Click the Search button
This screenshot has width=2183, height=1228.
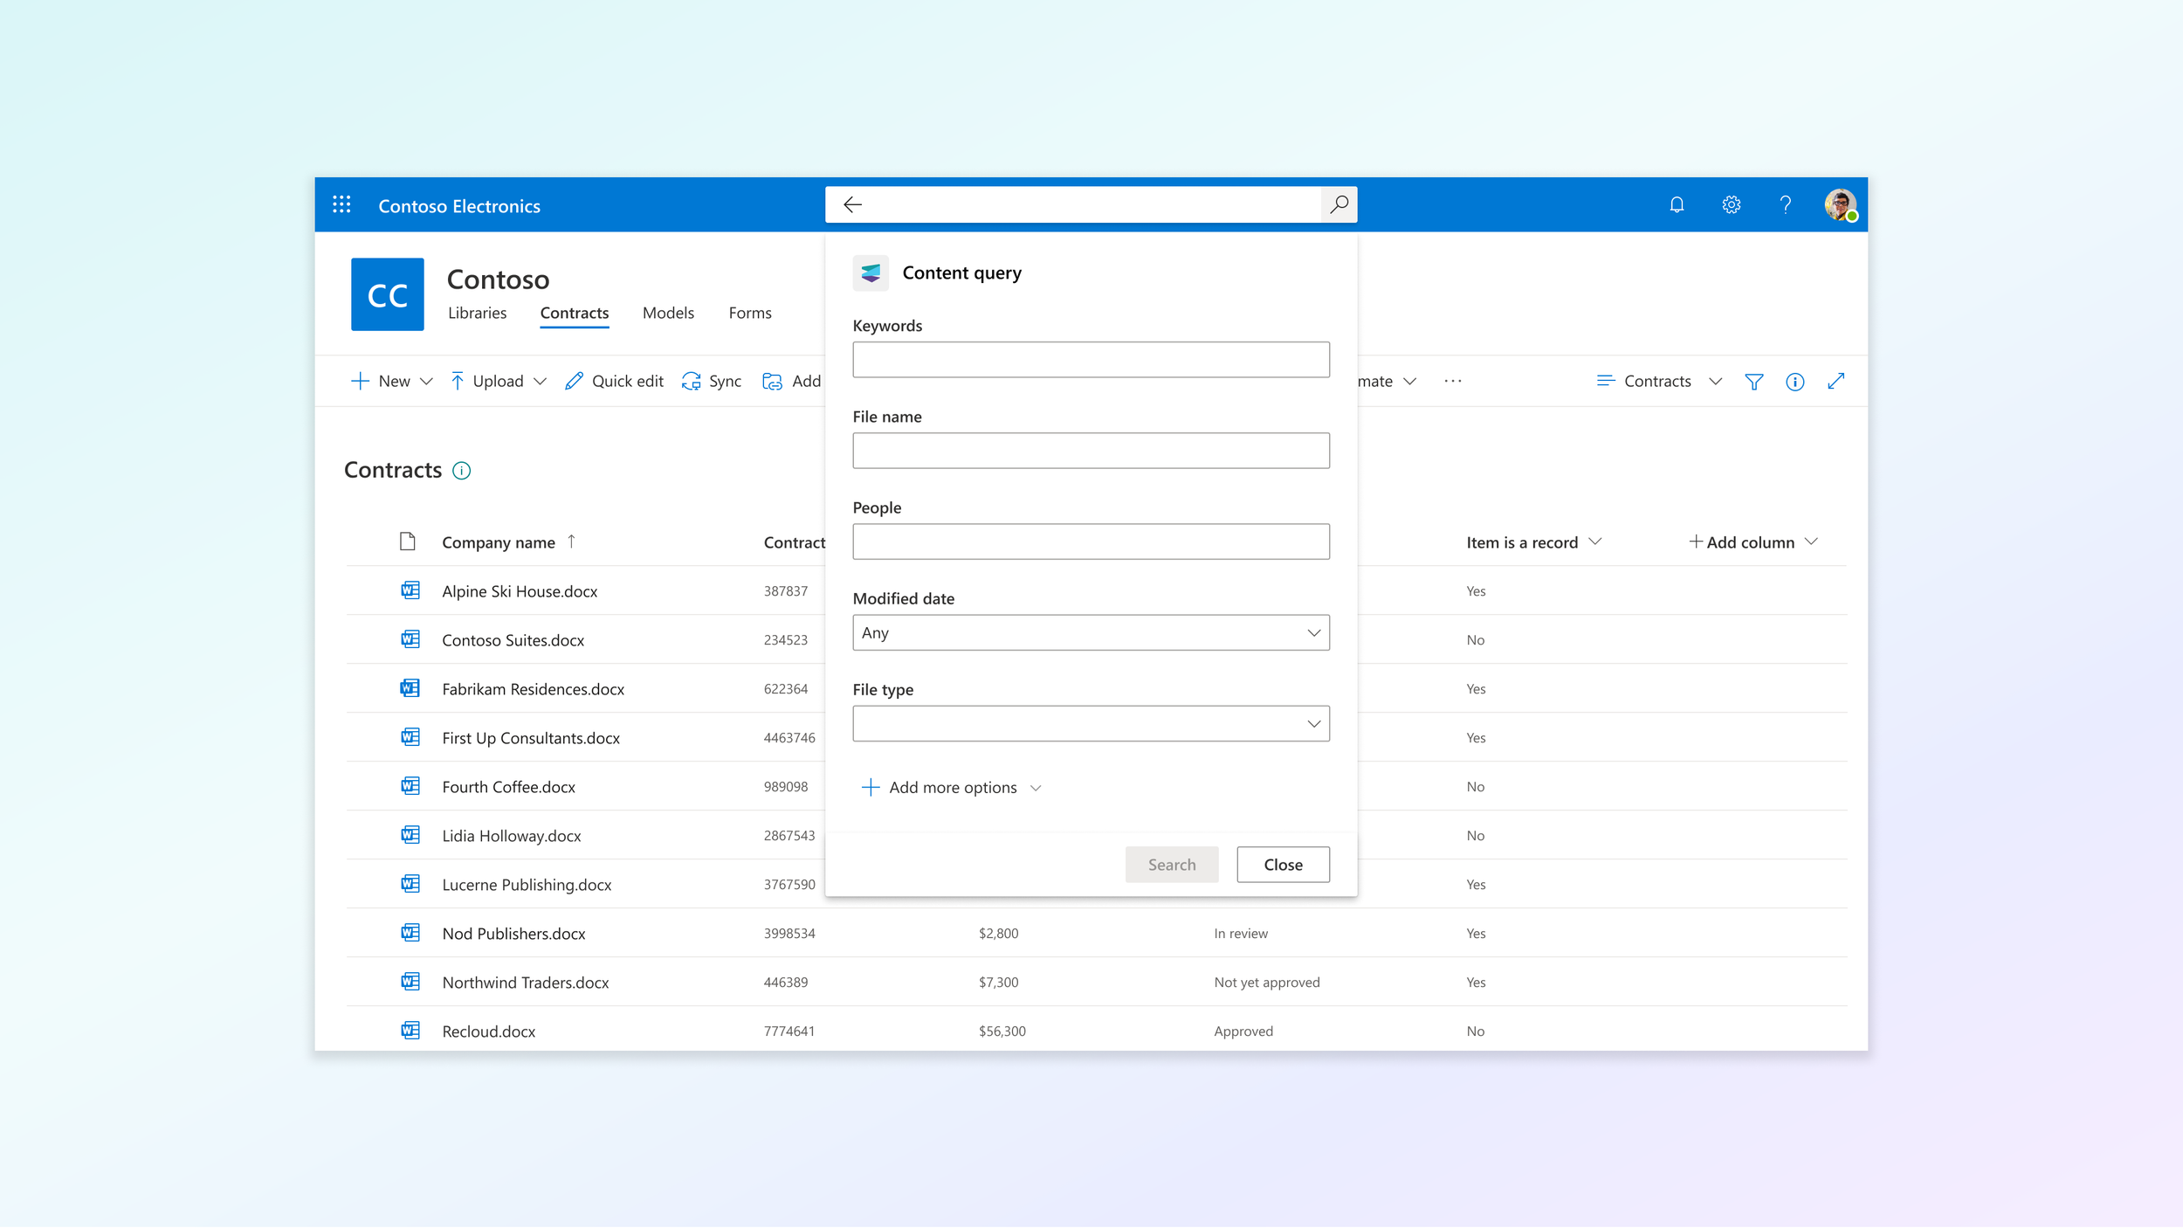click(1172, 865)
